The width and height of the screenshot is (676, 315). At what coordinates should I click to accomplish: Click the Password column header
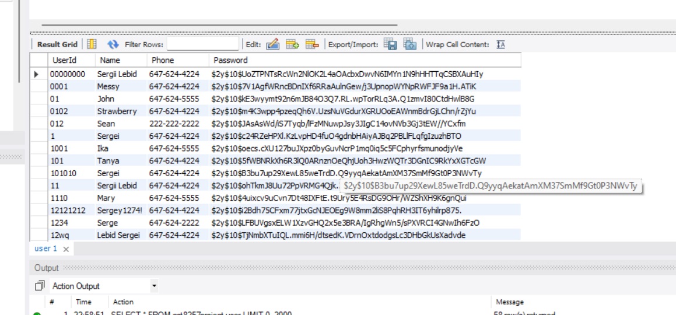coord(230,60)
